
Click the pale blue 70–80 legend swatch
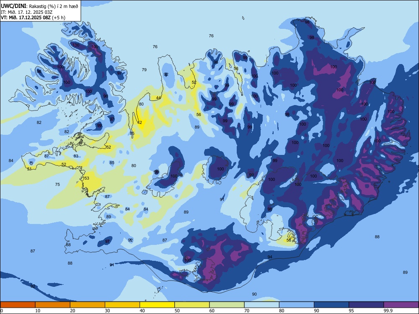262,305
